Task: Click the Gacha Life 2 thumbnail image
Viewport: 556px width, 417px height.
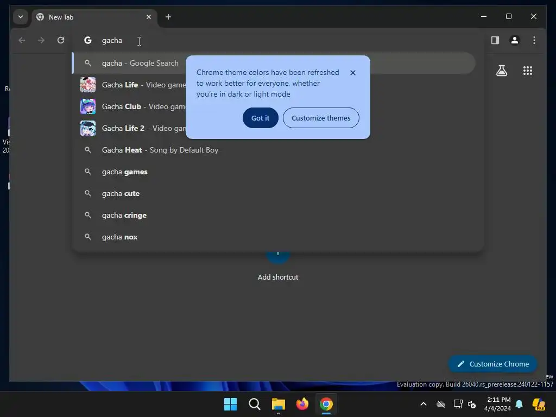Action: pyautogui.click(x=87, y=128)
